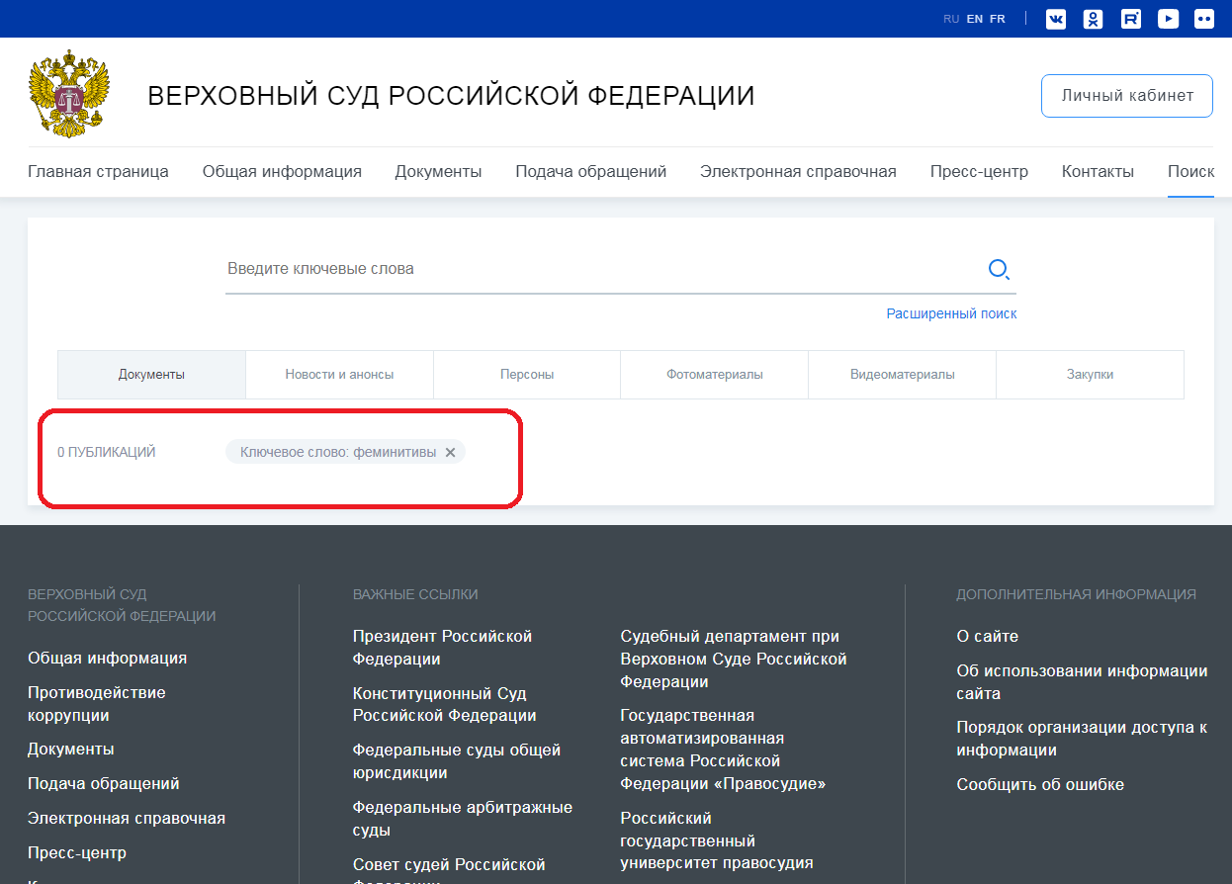Viewport: 1232px width, 884px height.
Task: Click the ДОПОЛНИТЕЛЬНАЯ ИНФОРМАЦИЯ footer heading
Action: pos(1076,594)
